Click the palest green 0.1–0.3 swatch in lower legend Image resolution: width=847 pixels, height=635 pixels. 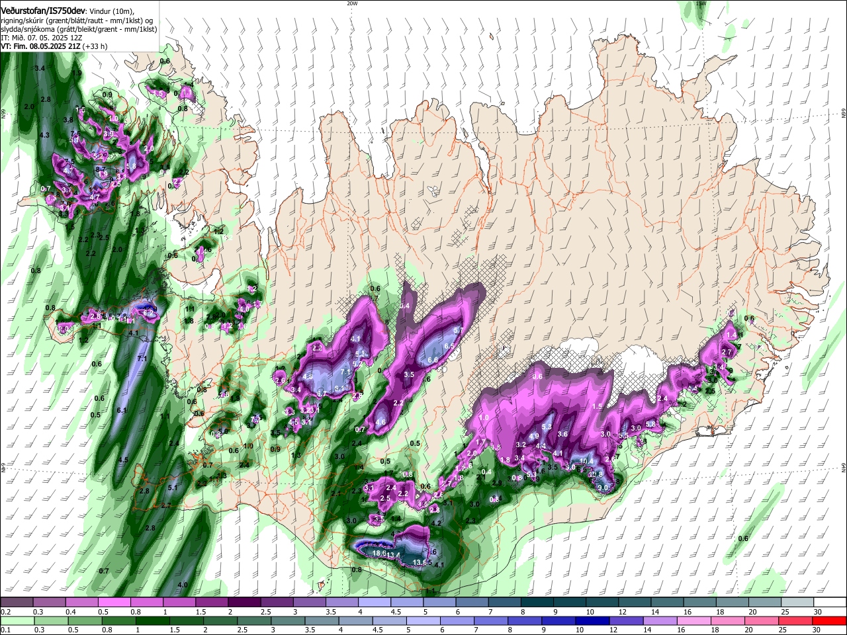(17, 620)
